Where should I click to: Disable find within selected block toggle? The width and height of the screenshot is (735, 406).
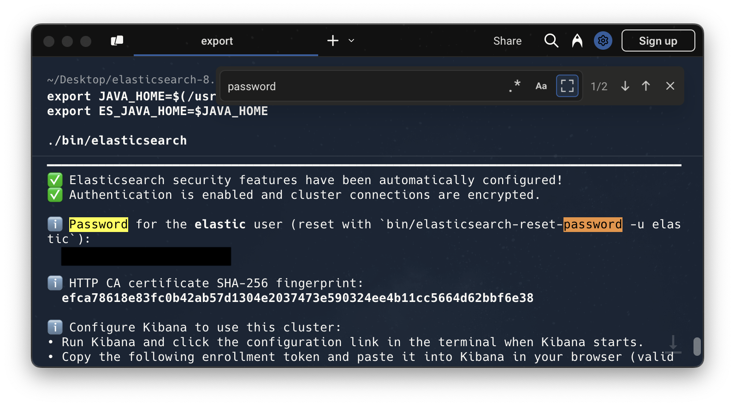pyautogui.click(x=567, y=86)
